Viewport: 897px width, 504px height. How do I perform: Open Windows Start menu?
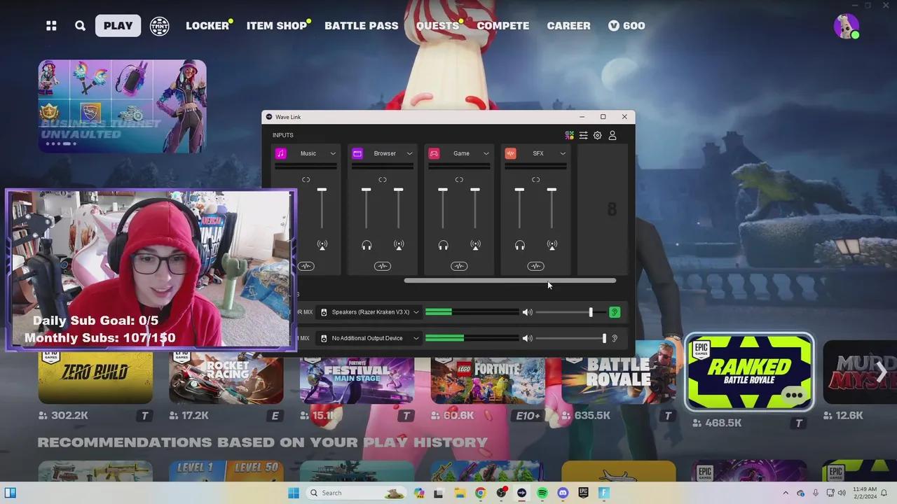coord(294,493)
